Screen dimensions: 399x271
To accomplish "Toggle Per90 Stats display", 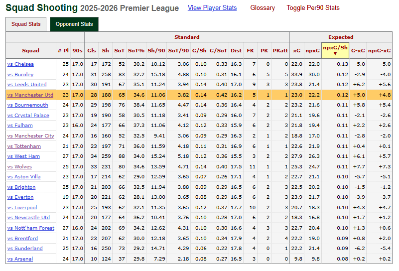I will click(313, 8).
